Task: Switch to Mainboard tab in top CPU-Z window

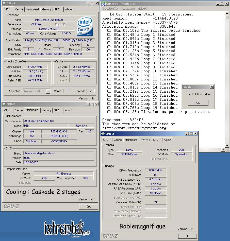Action: click(32, 9)
